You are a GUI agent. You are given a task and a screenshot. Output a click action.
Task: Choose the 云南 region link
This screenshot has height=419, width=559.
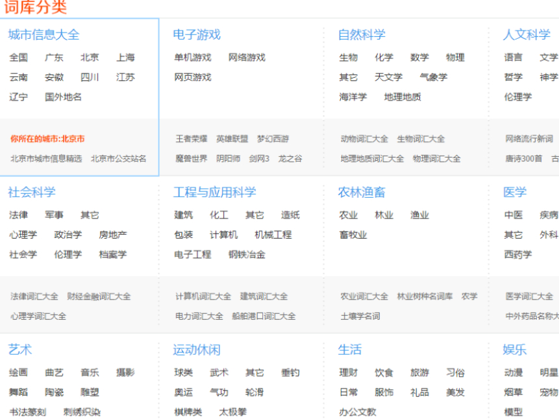click(19, 77)
